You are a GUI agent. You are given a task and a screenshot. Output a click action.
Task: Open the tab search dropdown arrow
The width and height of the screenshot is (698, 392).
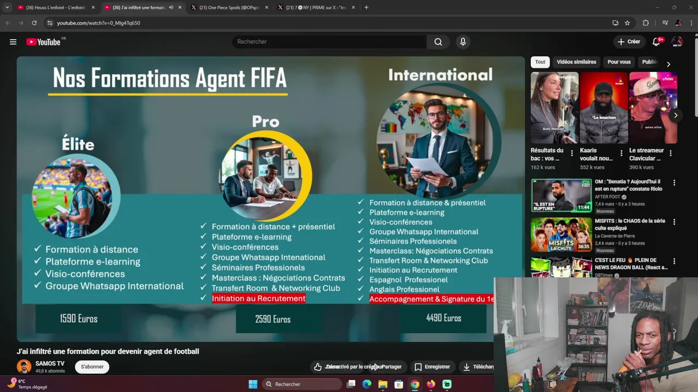point(7,8)
